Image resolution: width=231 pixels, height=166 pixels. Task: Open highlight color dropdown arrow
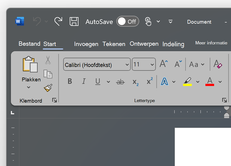(x=198, y=82)
